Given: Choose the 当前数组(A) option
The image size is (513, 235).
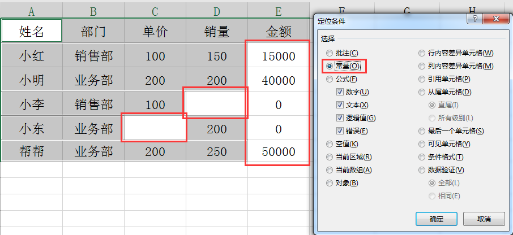Looking at the screenshot, I should point(349,170).
